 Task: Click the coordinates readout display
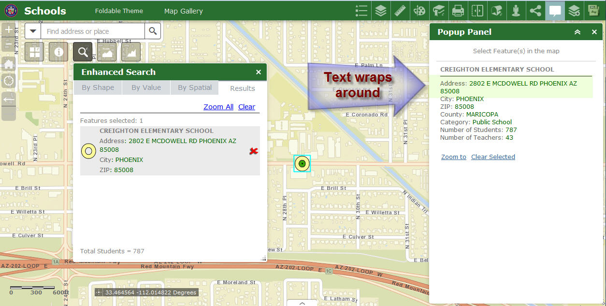pyautogui.click(x=151, y=292)
